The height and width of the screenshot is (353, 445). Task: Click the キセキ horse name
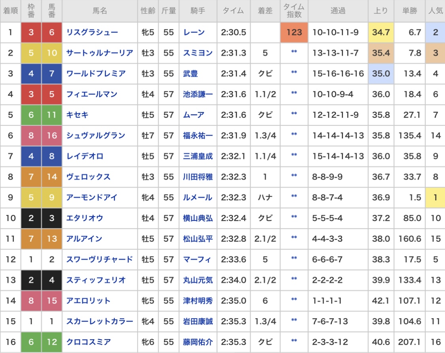[78, 115]
